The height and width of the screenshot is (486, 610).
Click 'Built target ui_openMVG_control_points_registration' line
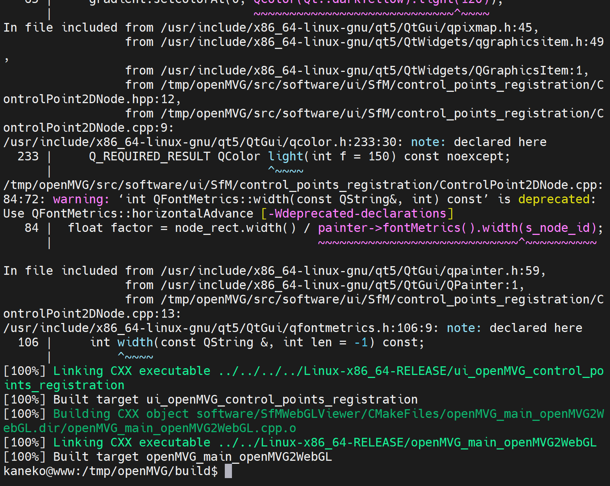pyautogui.click(x=210, y=399)
